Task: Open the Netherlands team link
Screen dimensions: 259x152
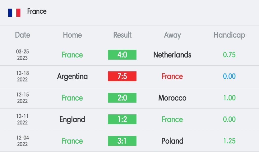Action: 172,55
